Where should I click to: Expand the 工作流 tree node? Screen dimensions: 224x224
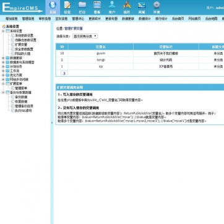[x=3, y=71]
